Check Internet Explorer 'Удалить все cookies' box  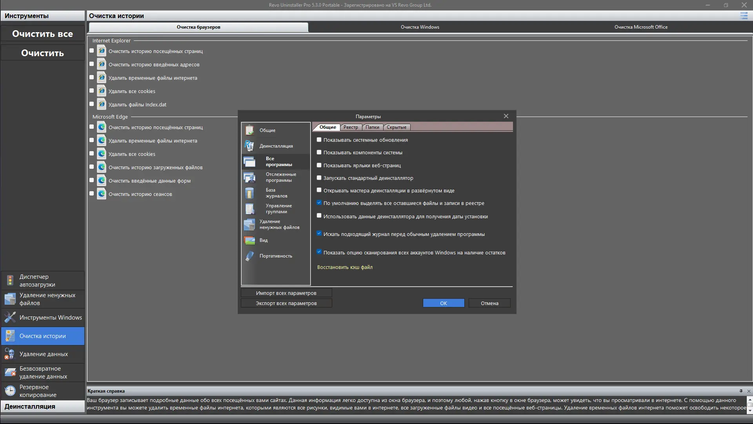point(92,91)
